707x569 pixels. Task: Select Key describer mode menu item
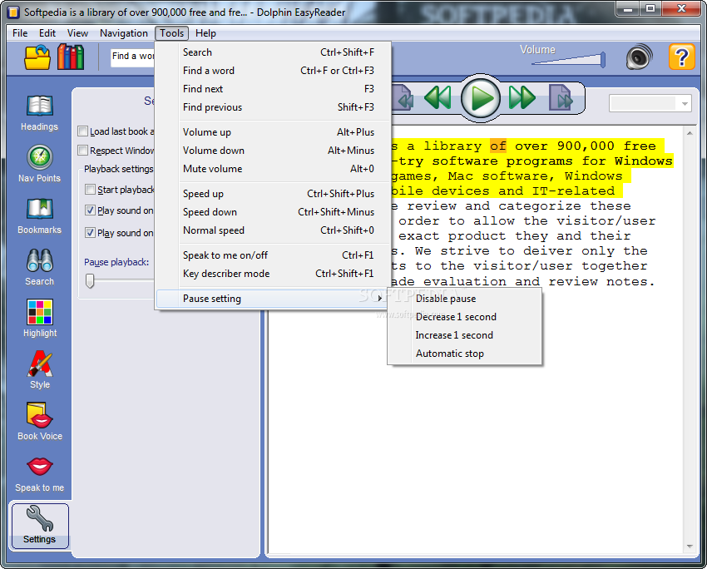click(272, 274)
